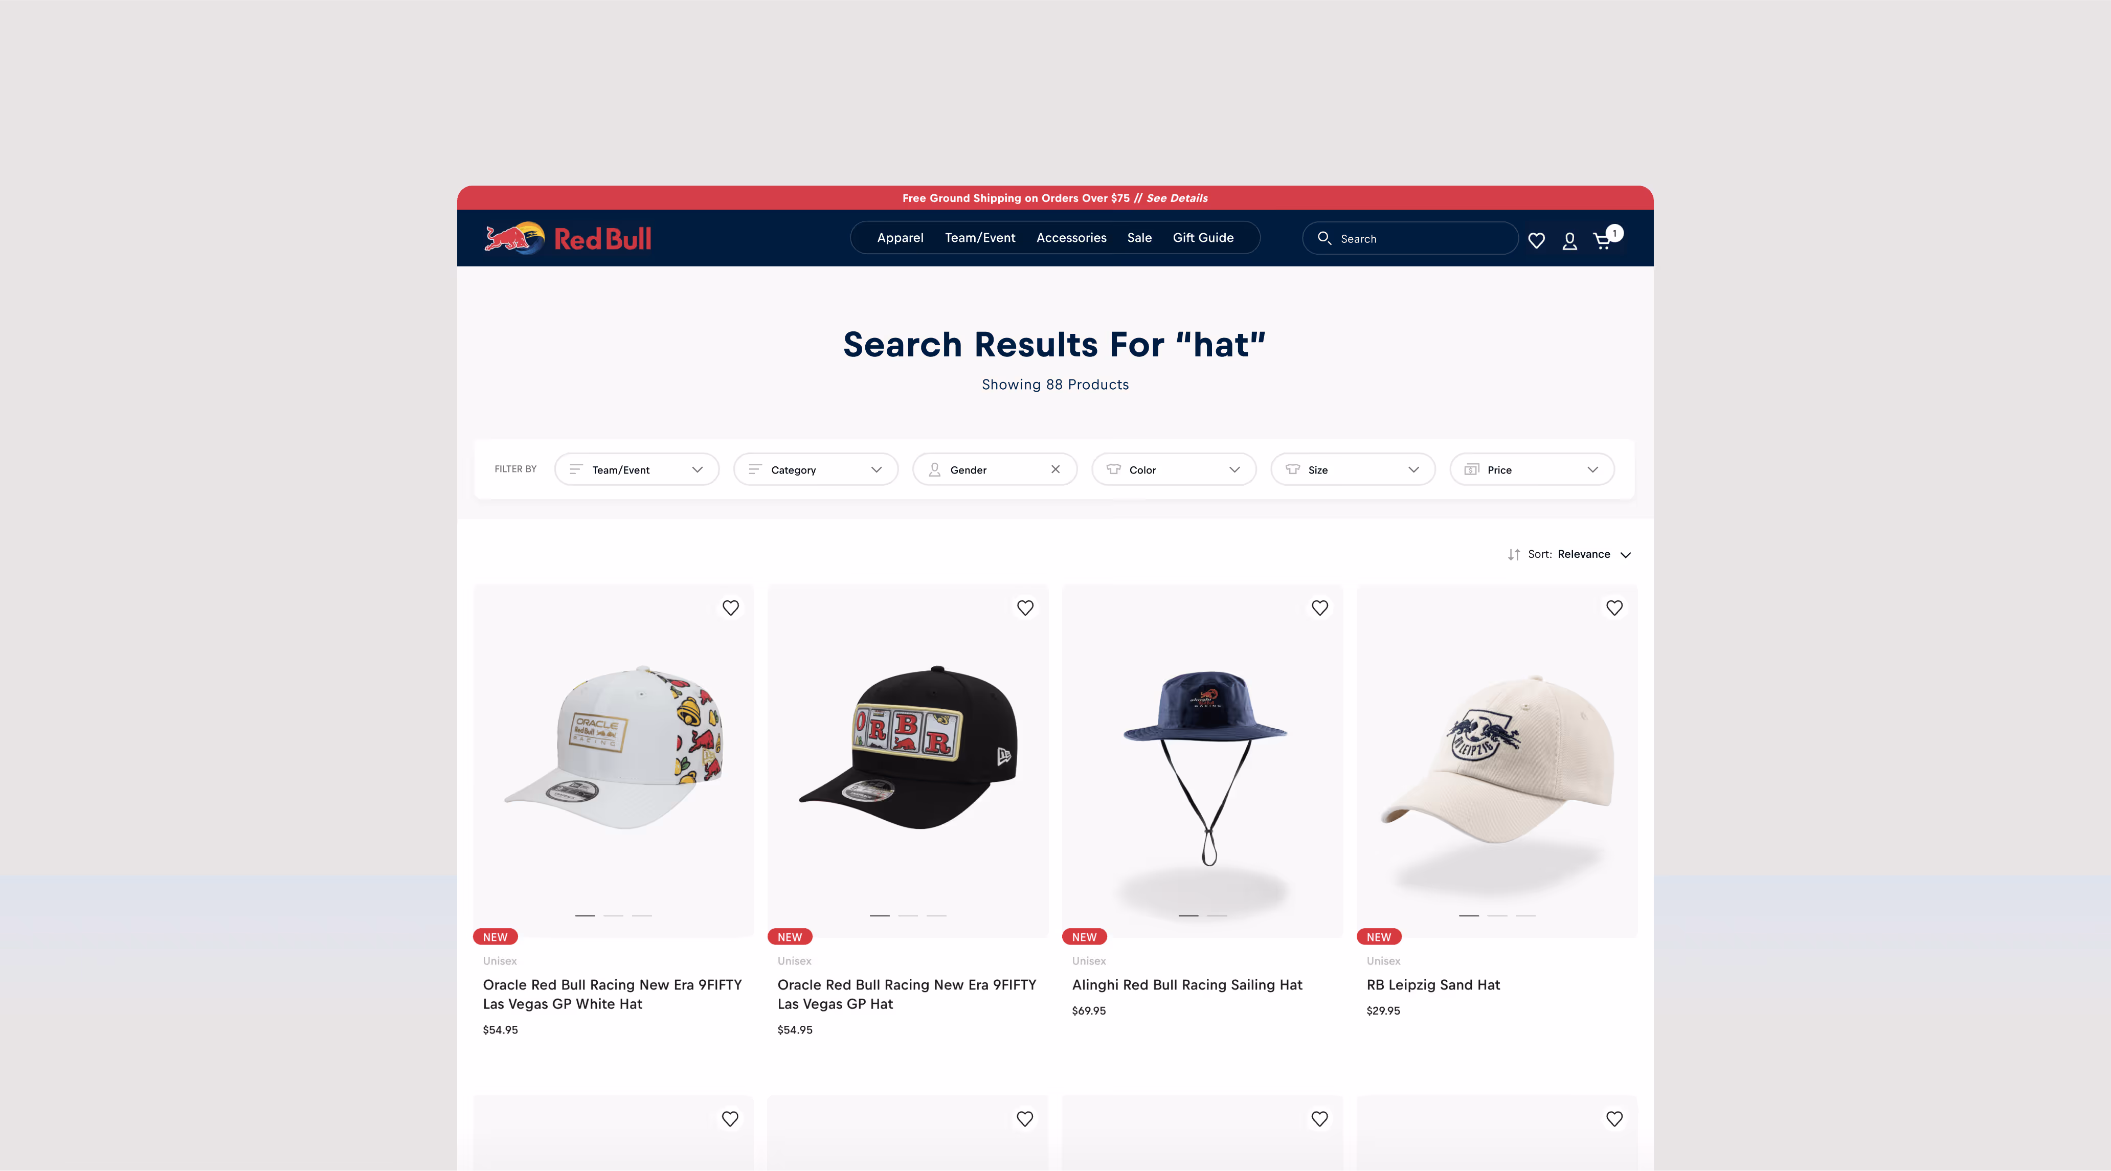Open the user account icon
This screenshot has height=1171, width=2111.
(x=1569, y=240)
